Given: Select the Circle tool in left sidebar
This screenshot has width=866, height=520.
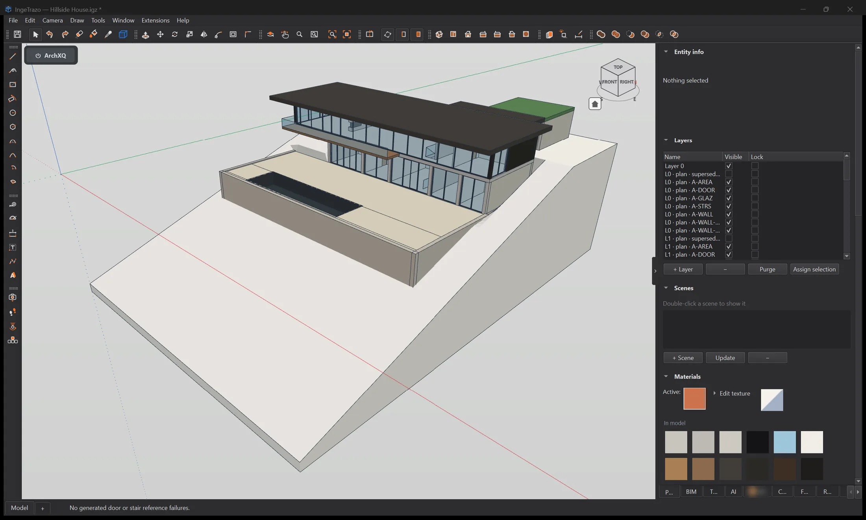Looking at the screenshot, I should pyautogui.click(x=13, y=113).
